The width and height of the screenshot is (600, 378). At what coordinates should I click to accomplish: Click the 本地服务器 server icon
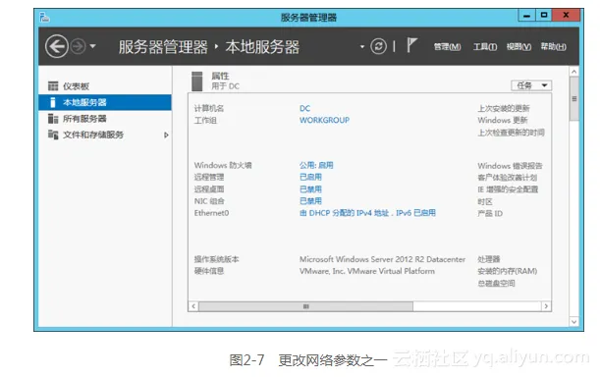53,102
